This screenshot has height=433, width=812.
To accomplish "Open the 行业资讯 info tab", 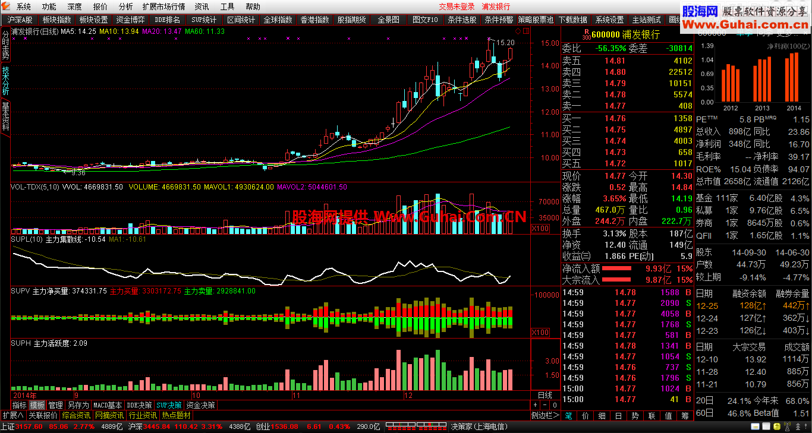I will pos(143,415).
